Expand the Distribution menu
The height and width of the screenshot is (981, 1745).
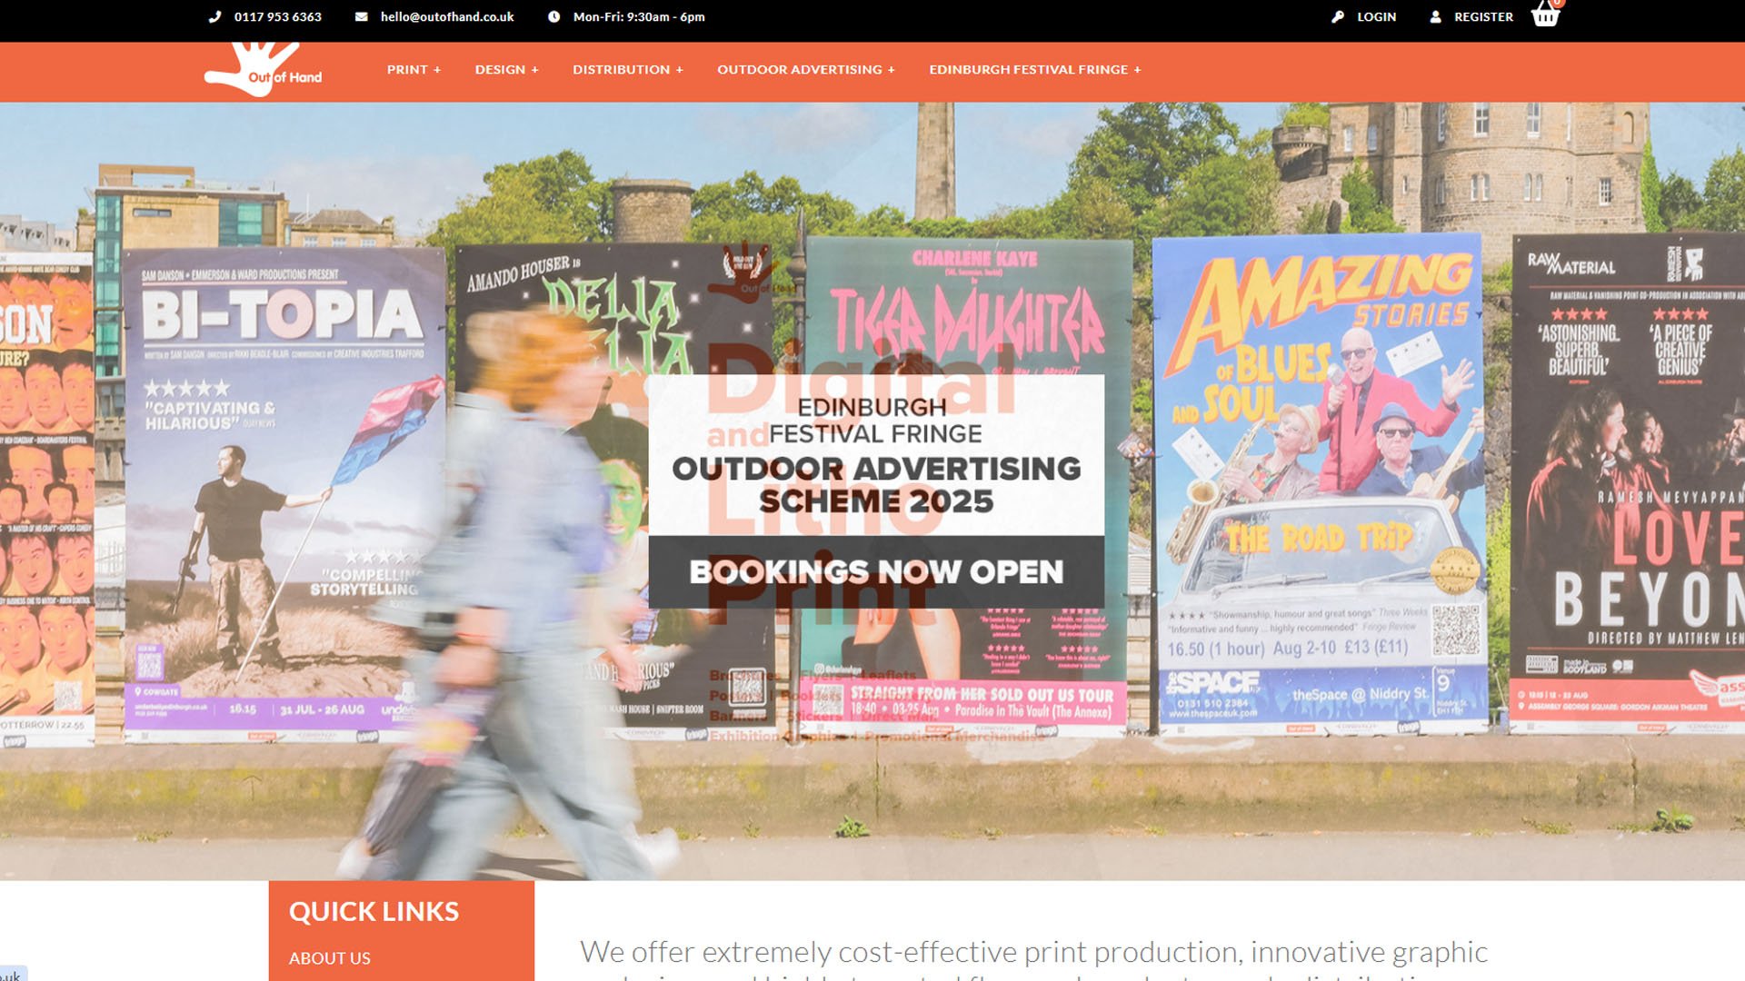point(627,69)
